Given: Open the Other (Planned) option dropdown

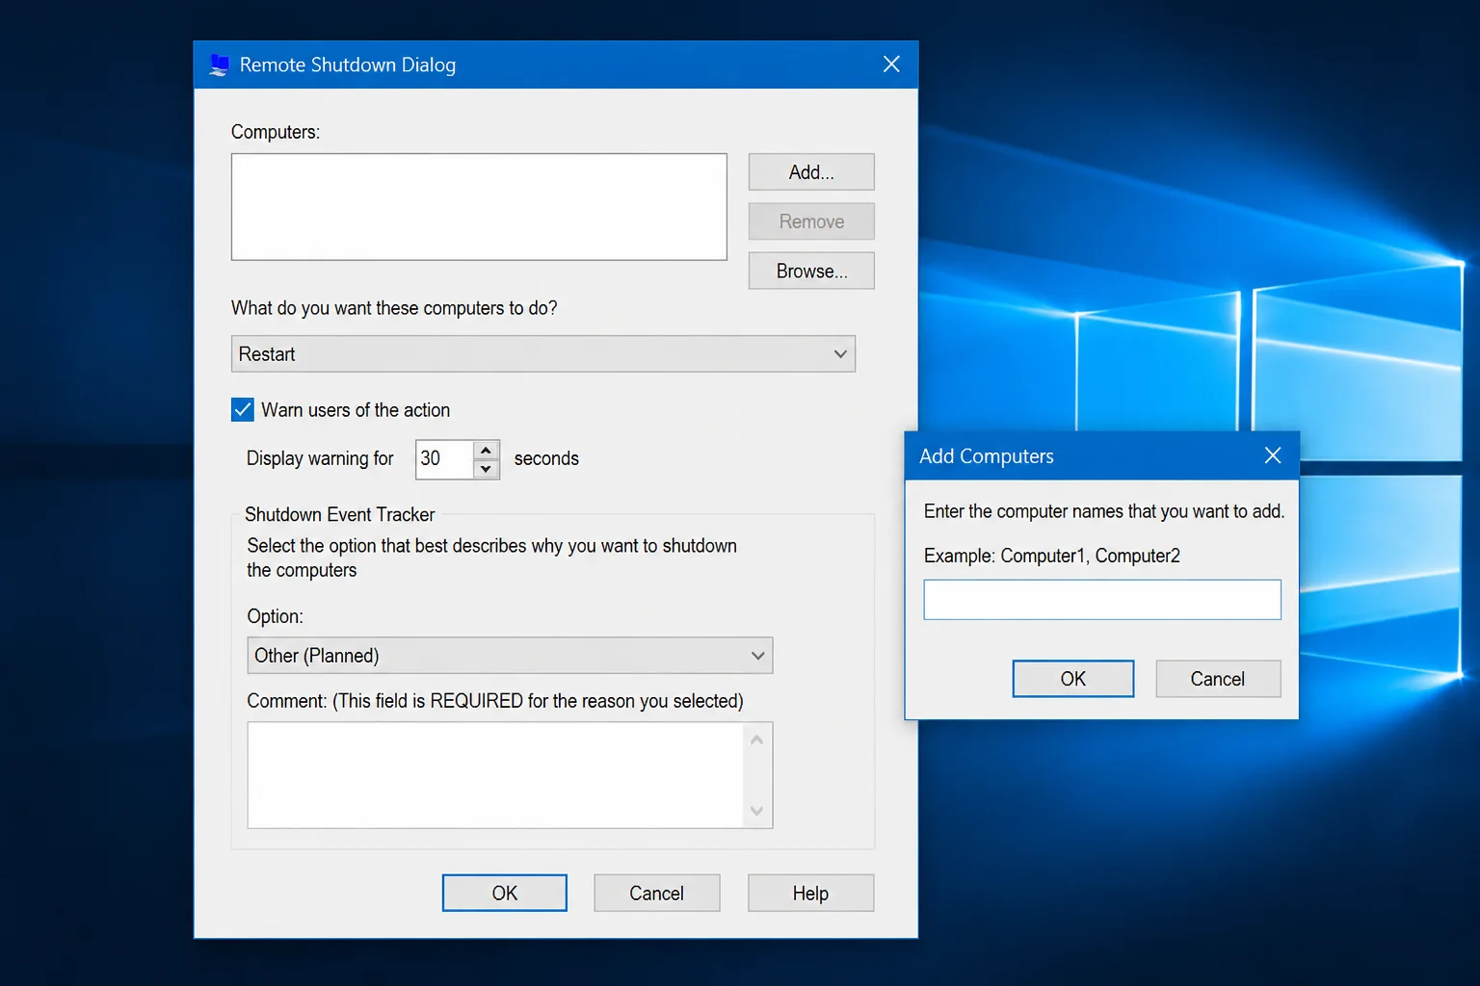Looking at the screenshot, I should pos(510,656).
